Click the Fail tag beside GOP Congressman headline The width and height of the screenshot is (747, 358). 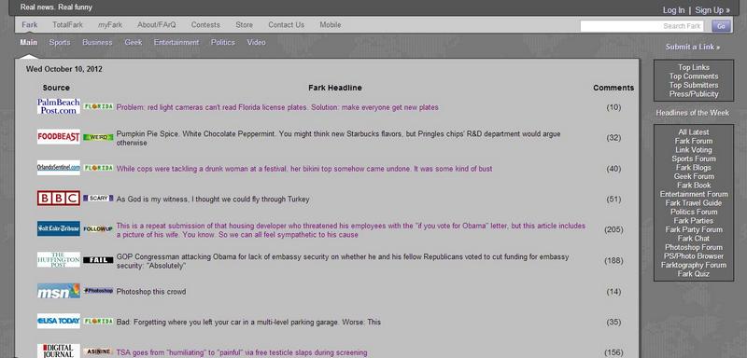(98, 260)
